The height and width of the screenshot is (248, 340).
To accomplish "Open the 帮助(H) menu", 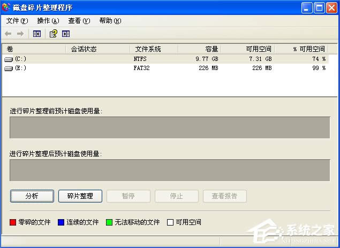I will pyautogui.click(x=110, y=21).
